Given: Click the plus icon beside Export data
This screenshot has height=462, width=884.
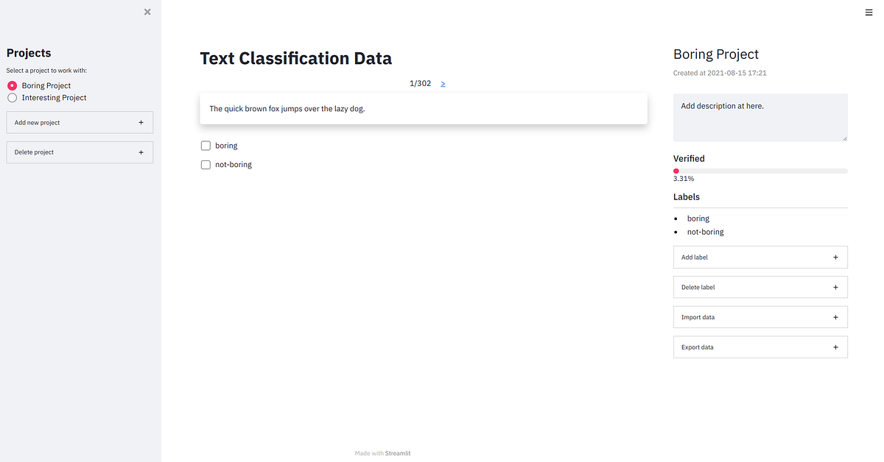Looking at the screenshot, I should coord(835,346).
